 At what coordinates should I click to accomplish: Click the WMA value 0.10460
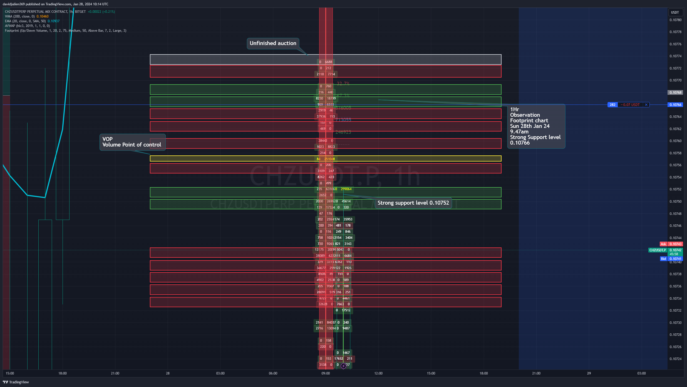[x=43, y=16]
